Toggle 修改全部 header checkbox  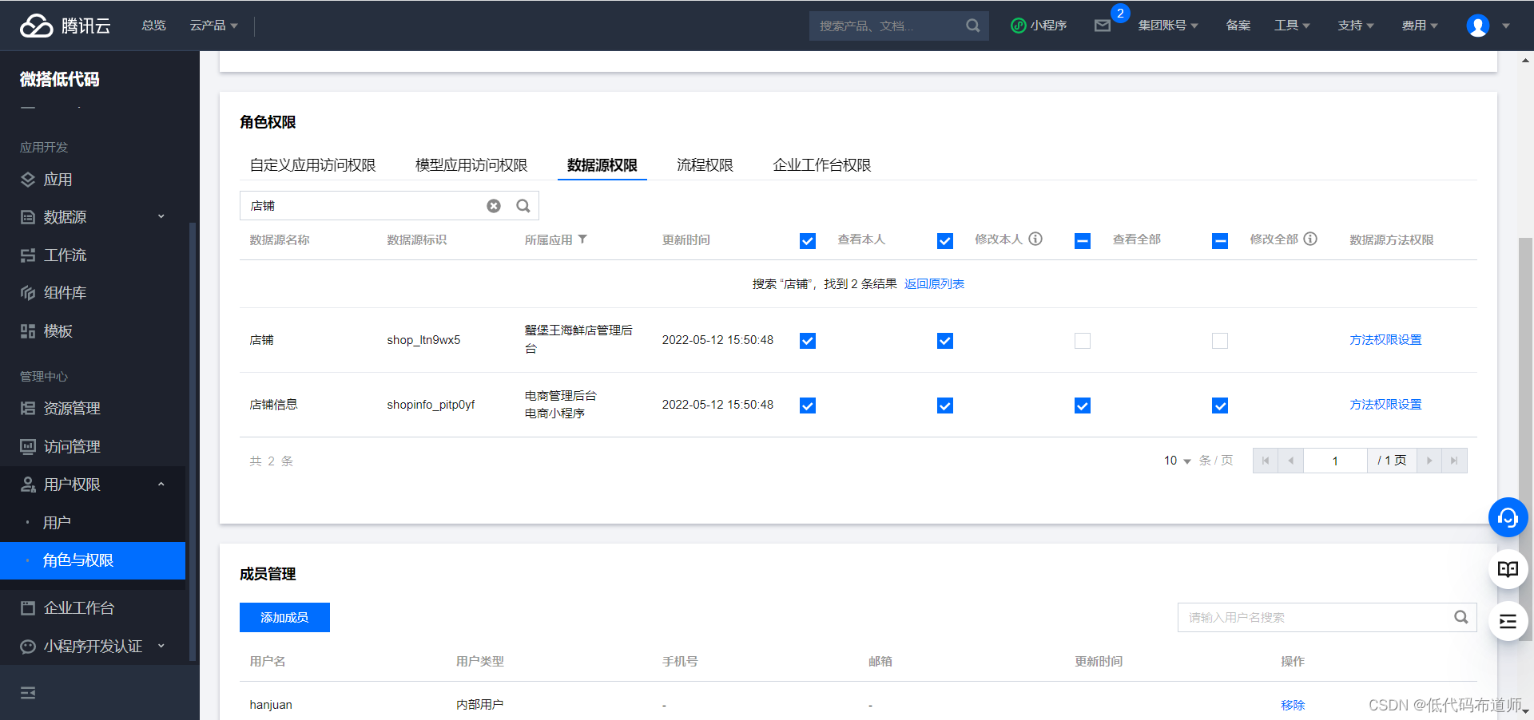(1220, 241)
